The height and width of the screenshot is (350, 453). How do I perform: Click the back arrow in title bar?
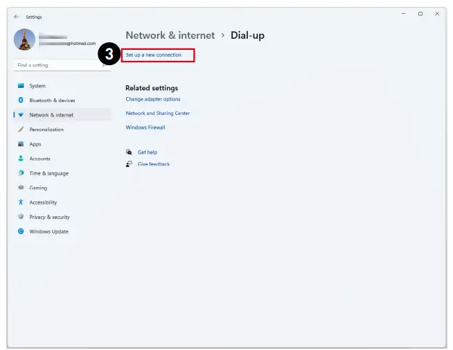[x=16, y=17]
